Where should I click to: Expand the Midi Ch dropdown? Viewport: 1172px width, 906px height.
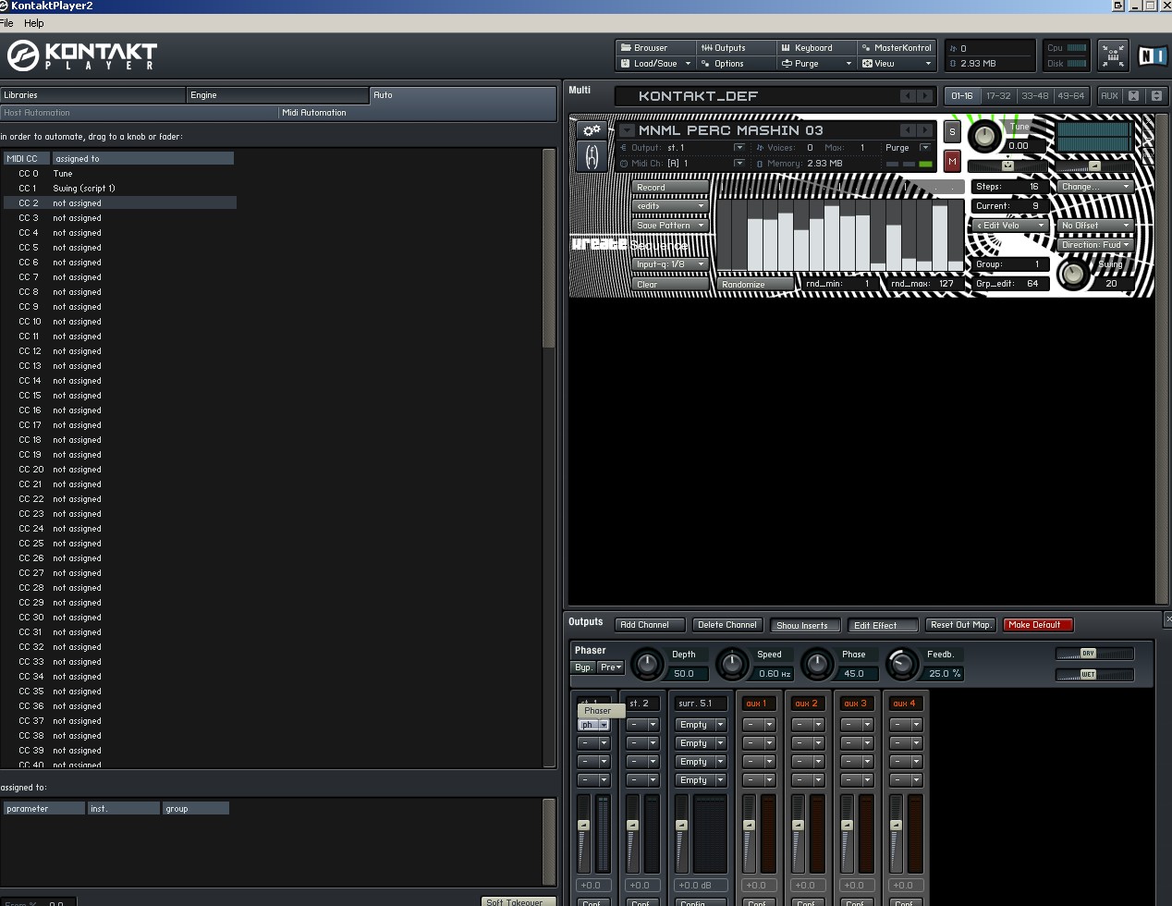point(739,164)
